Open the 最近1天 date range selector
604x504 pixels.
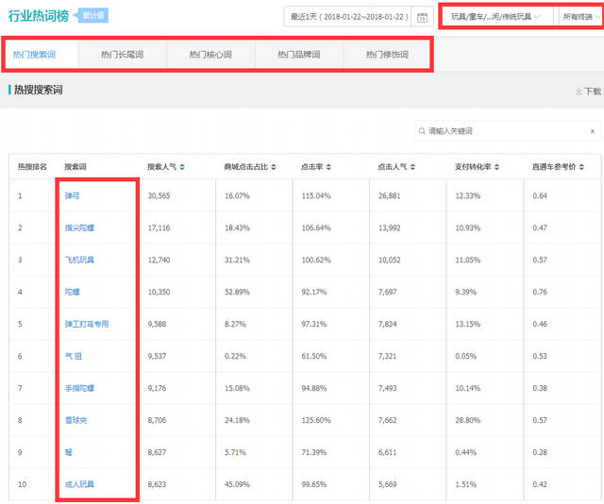tap(348, 17)
